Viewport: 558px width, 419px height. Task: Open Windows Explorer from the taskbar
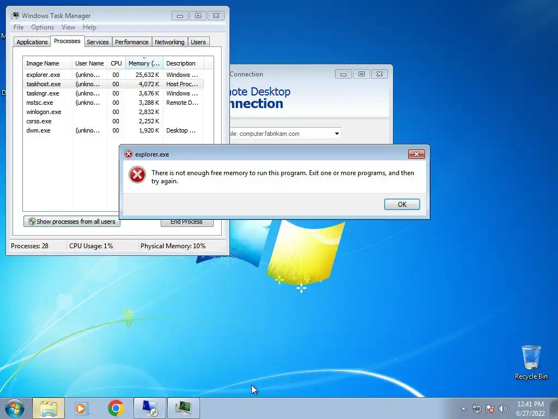point(48,408)
